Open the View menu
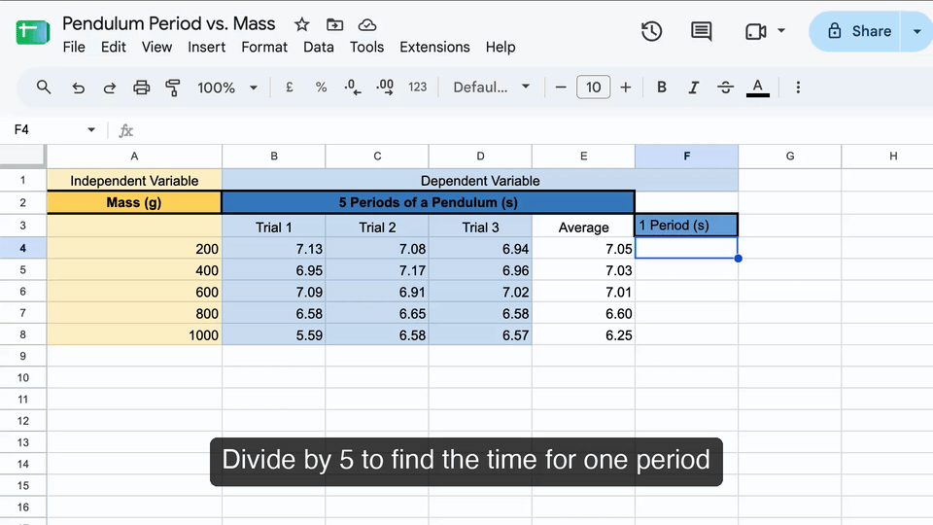 click(x=156, y=47)
